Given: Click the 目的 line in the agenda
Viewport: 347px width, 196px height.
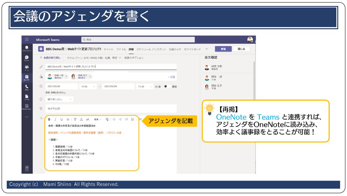Looking at the screenshot, I should point(72,126).
